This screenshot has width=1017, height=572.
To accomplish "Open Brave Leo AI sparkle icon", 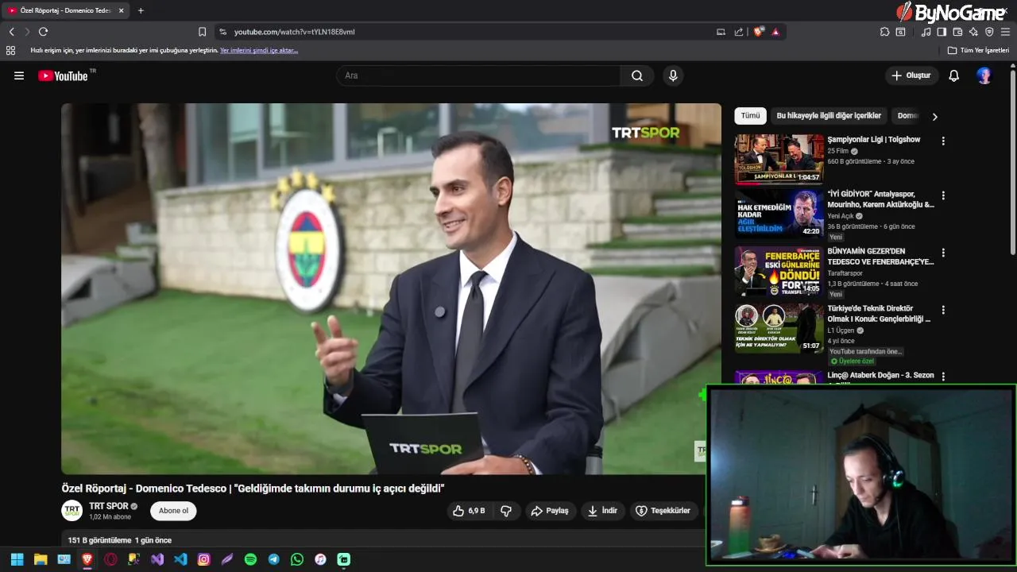I will [973, 32].
